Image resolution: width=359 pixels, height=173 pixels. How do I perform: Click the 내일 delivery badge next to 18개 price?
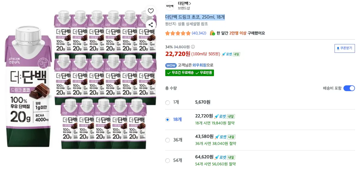(x=231, y=116)
